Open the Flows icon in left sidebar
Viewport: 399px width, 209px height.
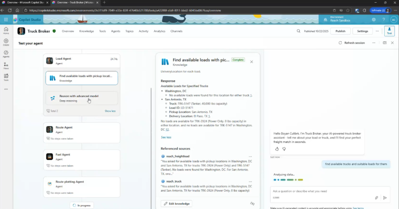6,65
